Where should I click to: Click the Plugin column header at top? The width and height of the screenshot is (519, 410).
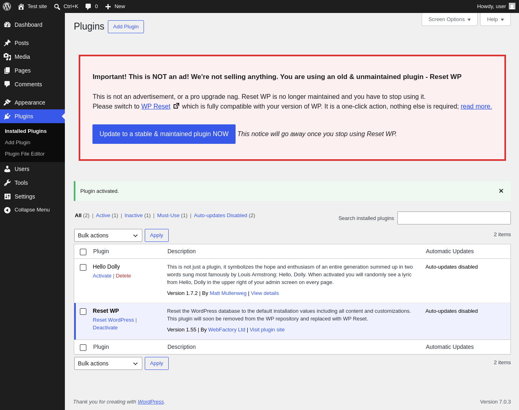[101, 251]
